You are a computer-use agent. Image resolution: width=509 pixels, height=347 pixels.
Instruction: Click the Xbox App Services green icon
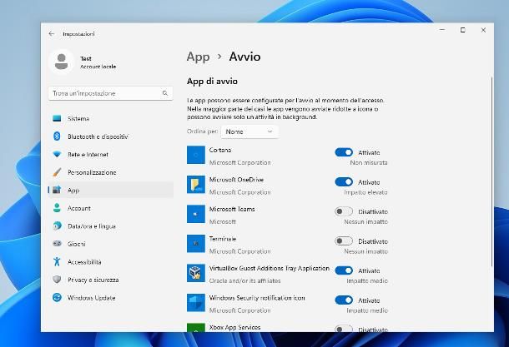point(196,328)
